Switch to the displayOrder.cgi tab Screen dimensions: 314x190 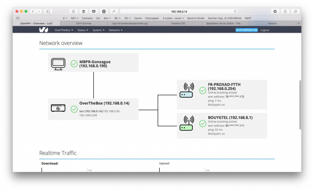pos(131,23)
